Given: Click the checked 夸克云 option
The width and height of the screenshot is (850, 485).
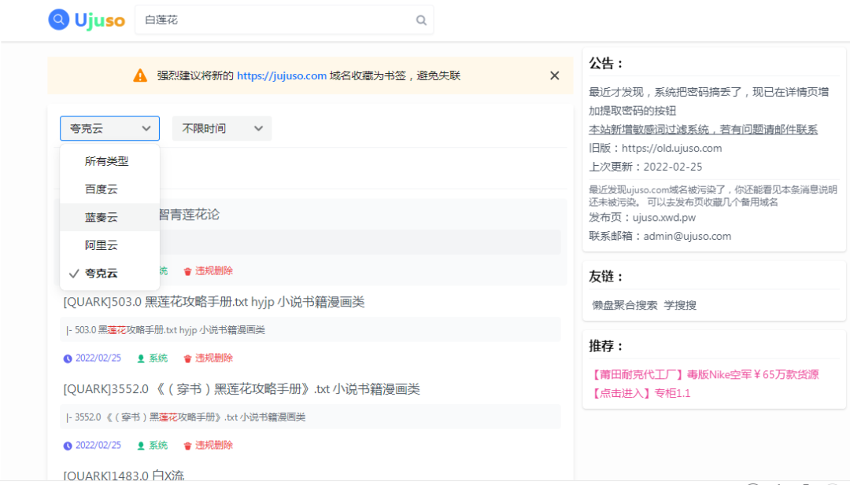Looking at the screenshot, I should pyautogui.click(x=102, y=274).
